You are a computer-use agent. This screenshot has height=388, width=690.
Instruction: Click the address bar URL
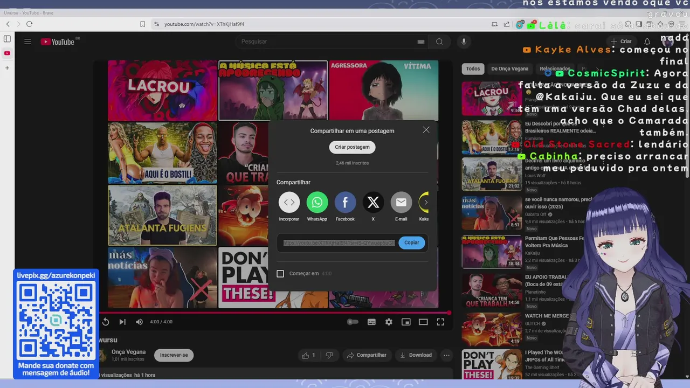(x=204, y=24)
